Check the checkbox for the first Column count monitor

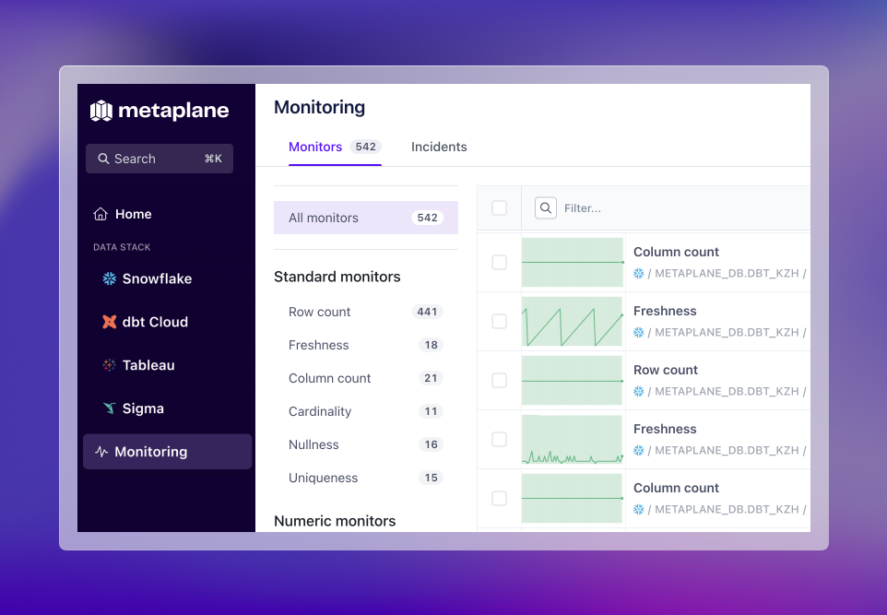tap(499, 263)
